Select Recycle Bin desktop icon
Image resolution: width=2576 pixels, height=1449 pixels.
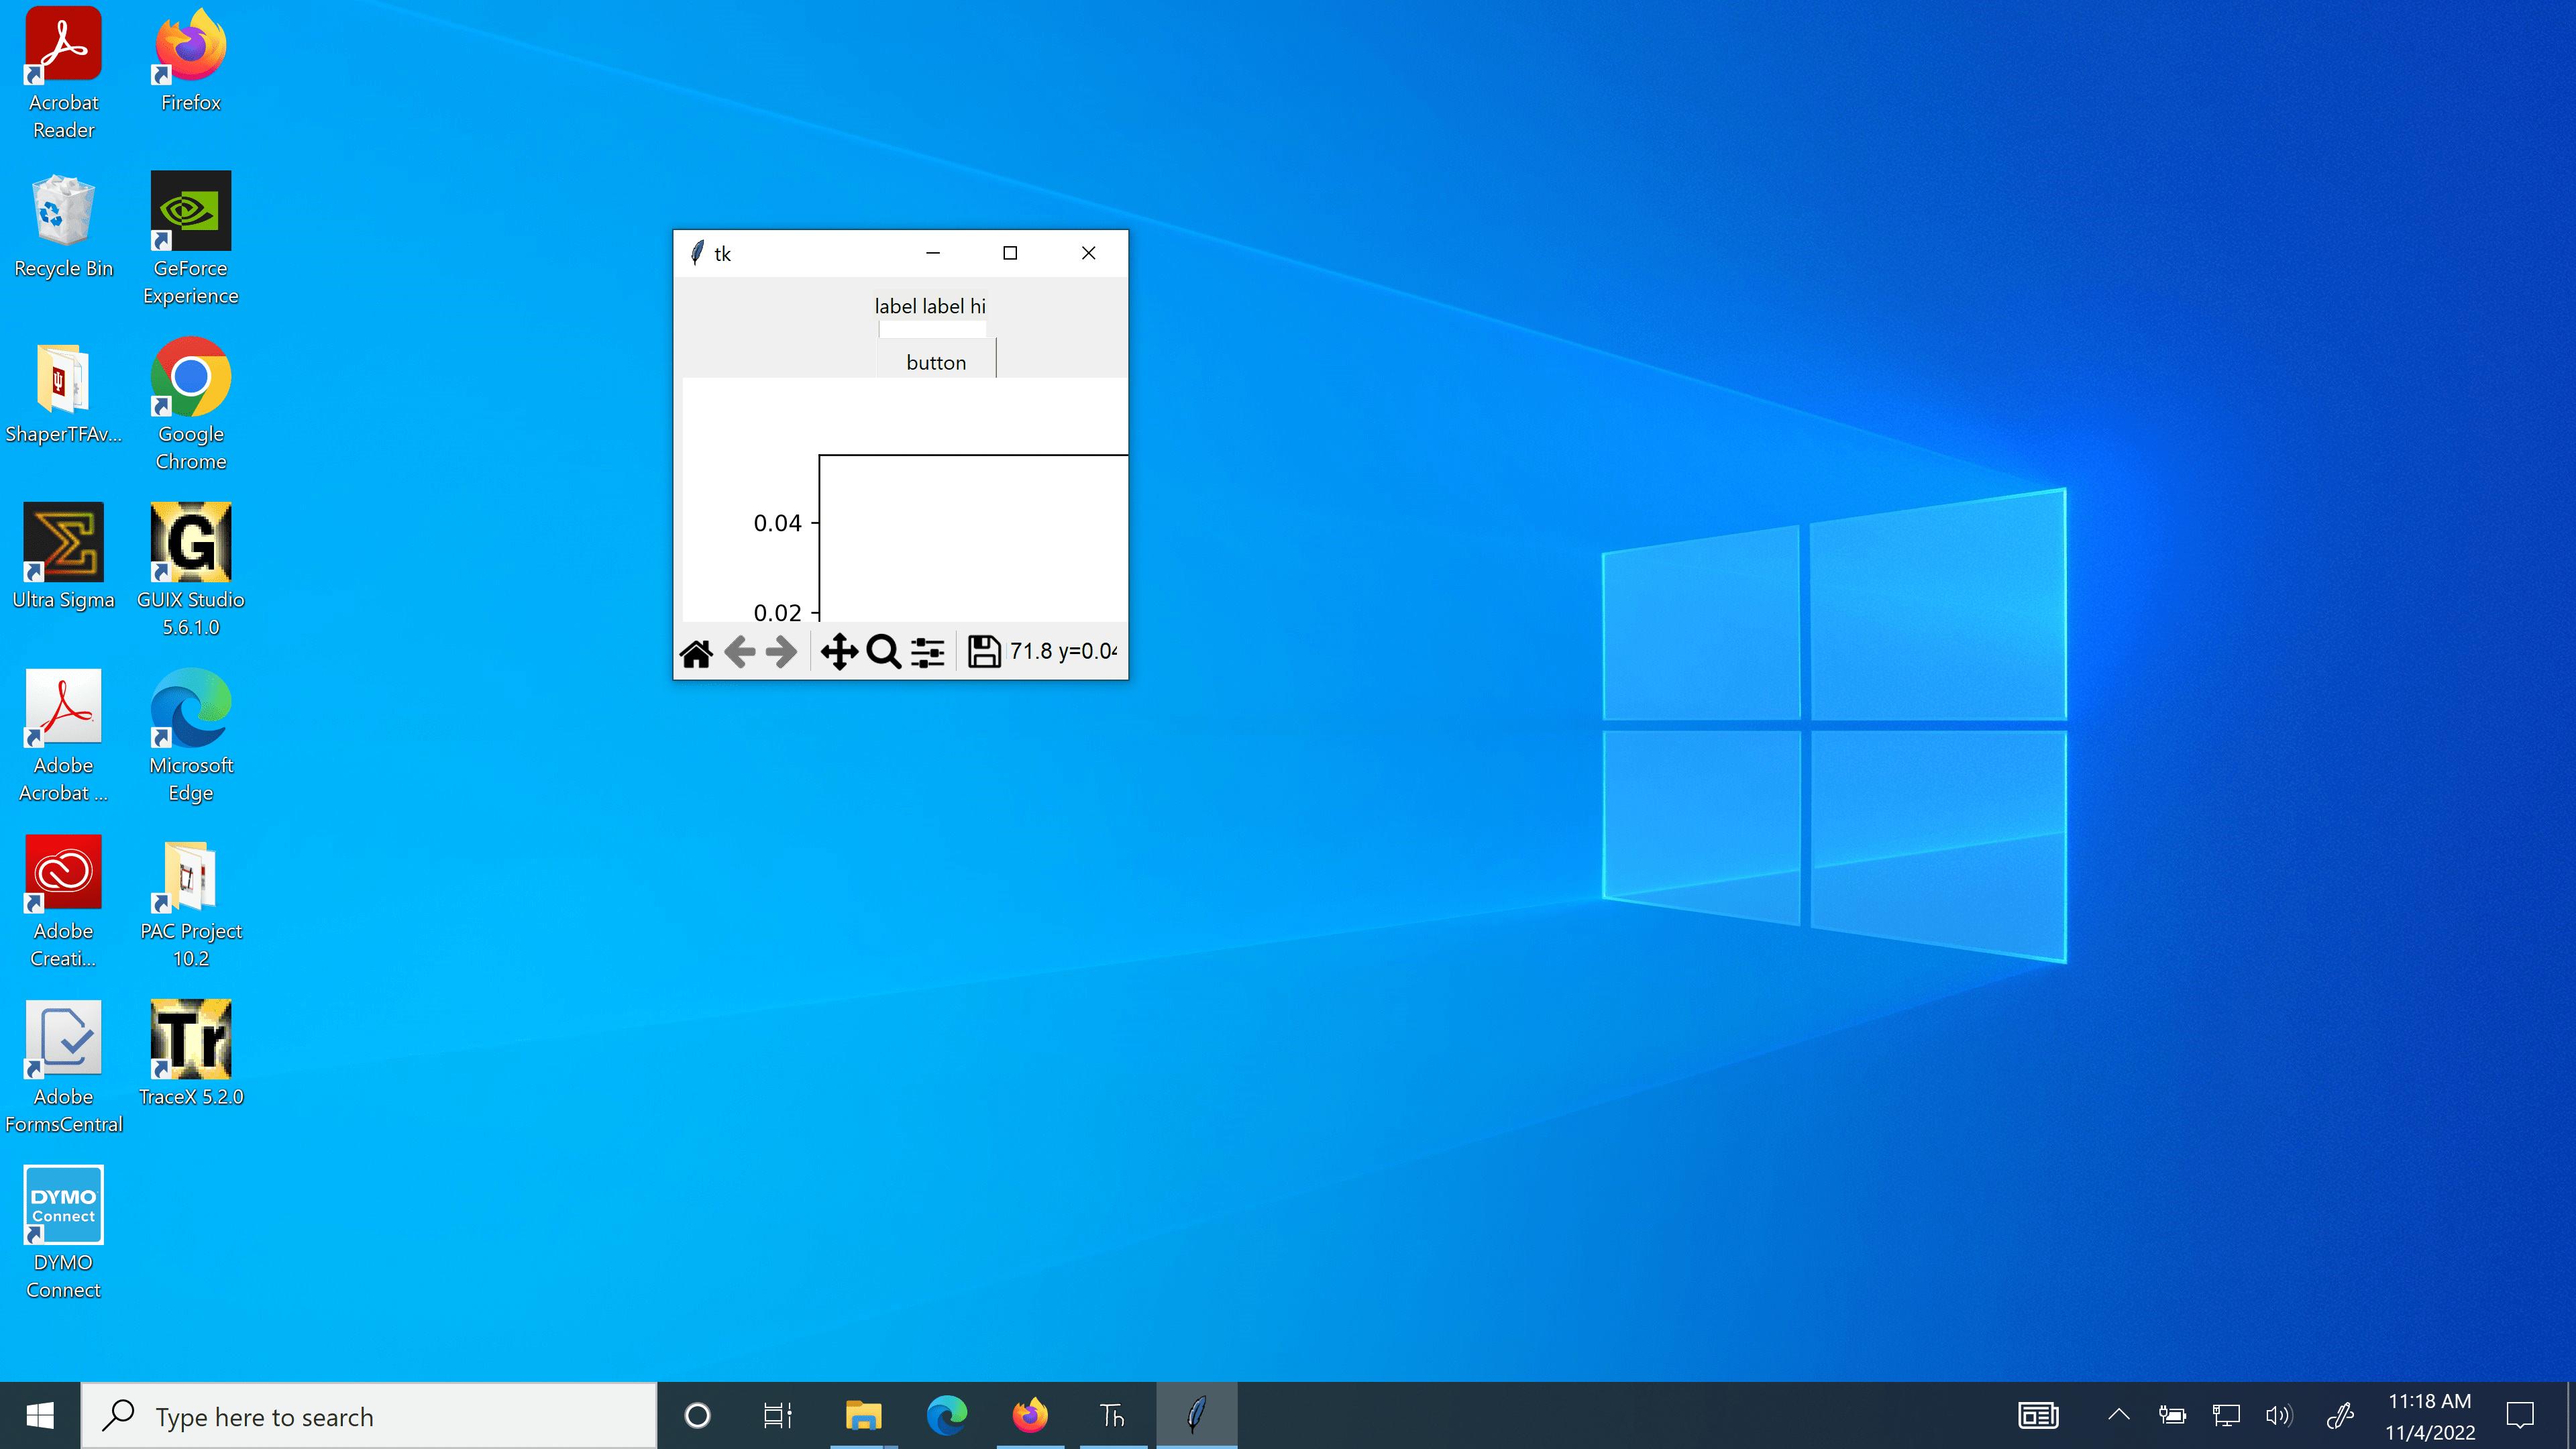(x=63, y=226)
